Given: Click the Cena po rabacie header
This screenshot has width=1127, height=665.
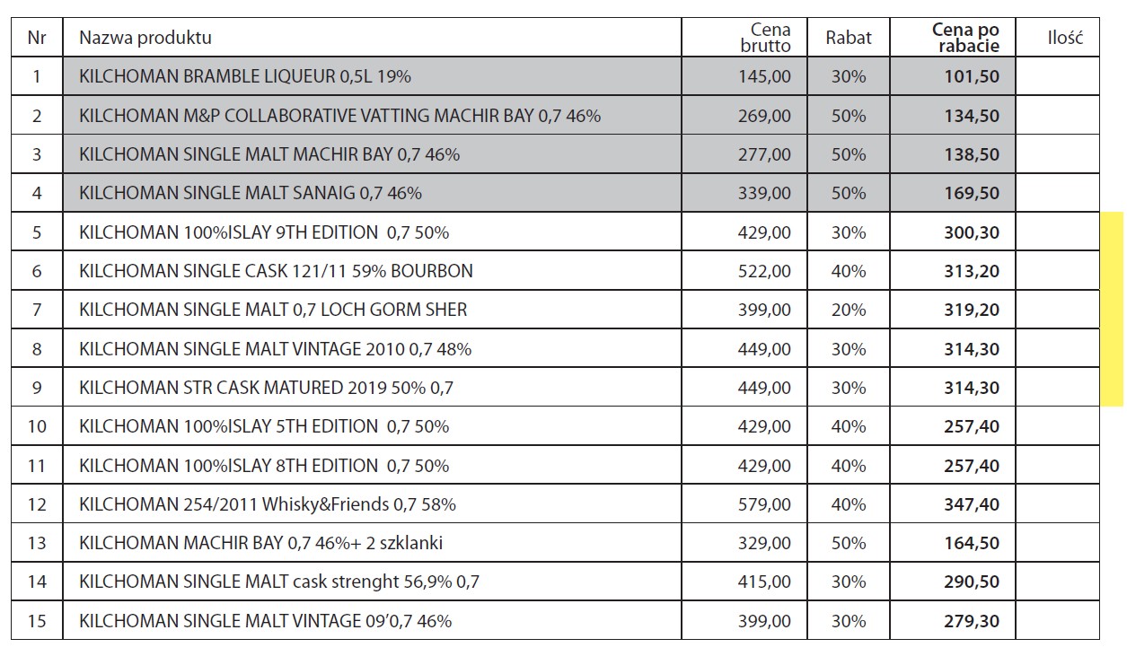Looking at the screenshot, I should click(x=967, y=38).
